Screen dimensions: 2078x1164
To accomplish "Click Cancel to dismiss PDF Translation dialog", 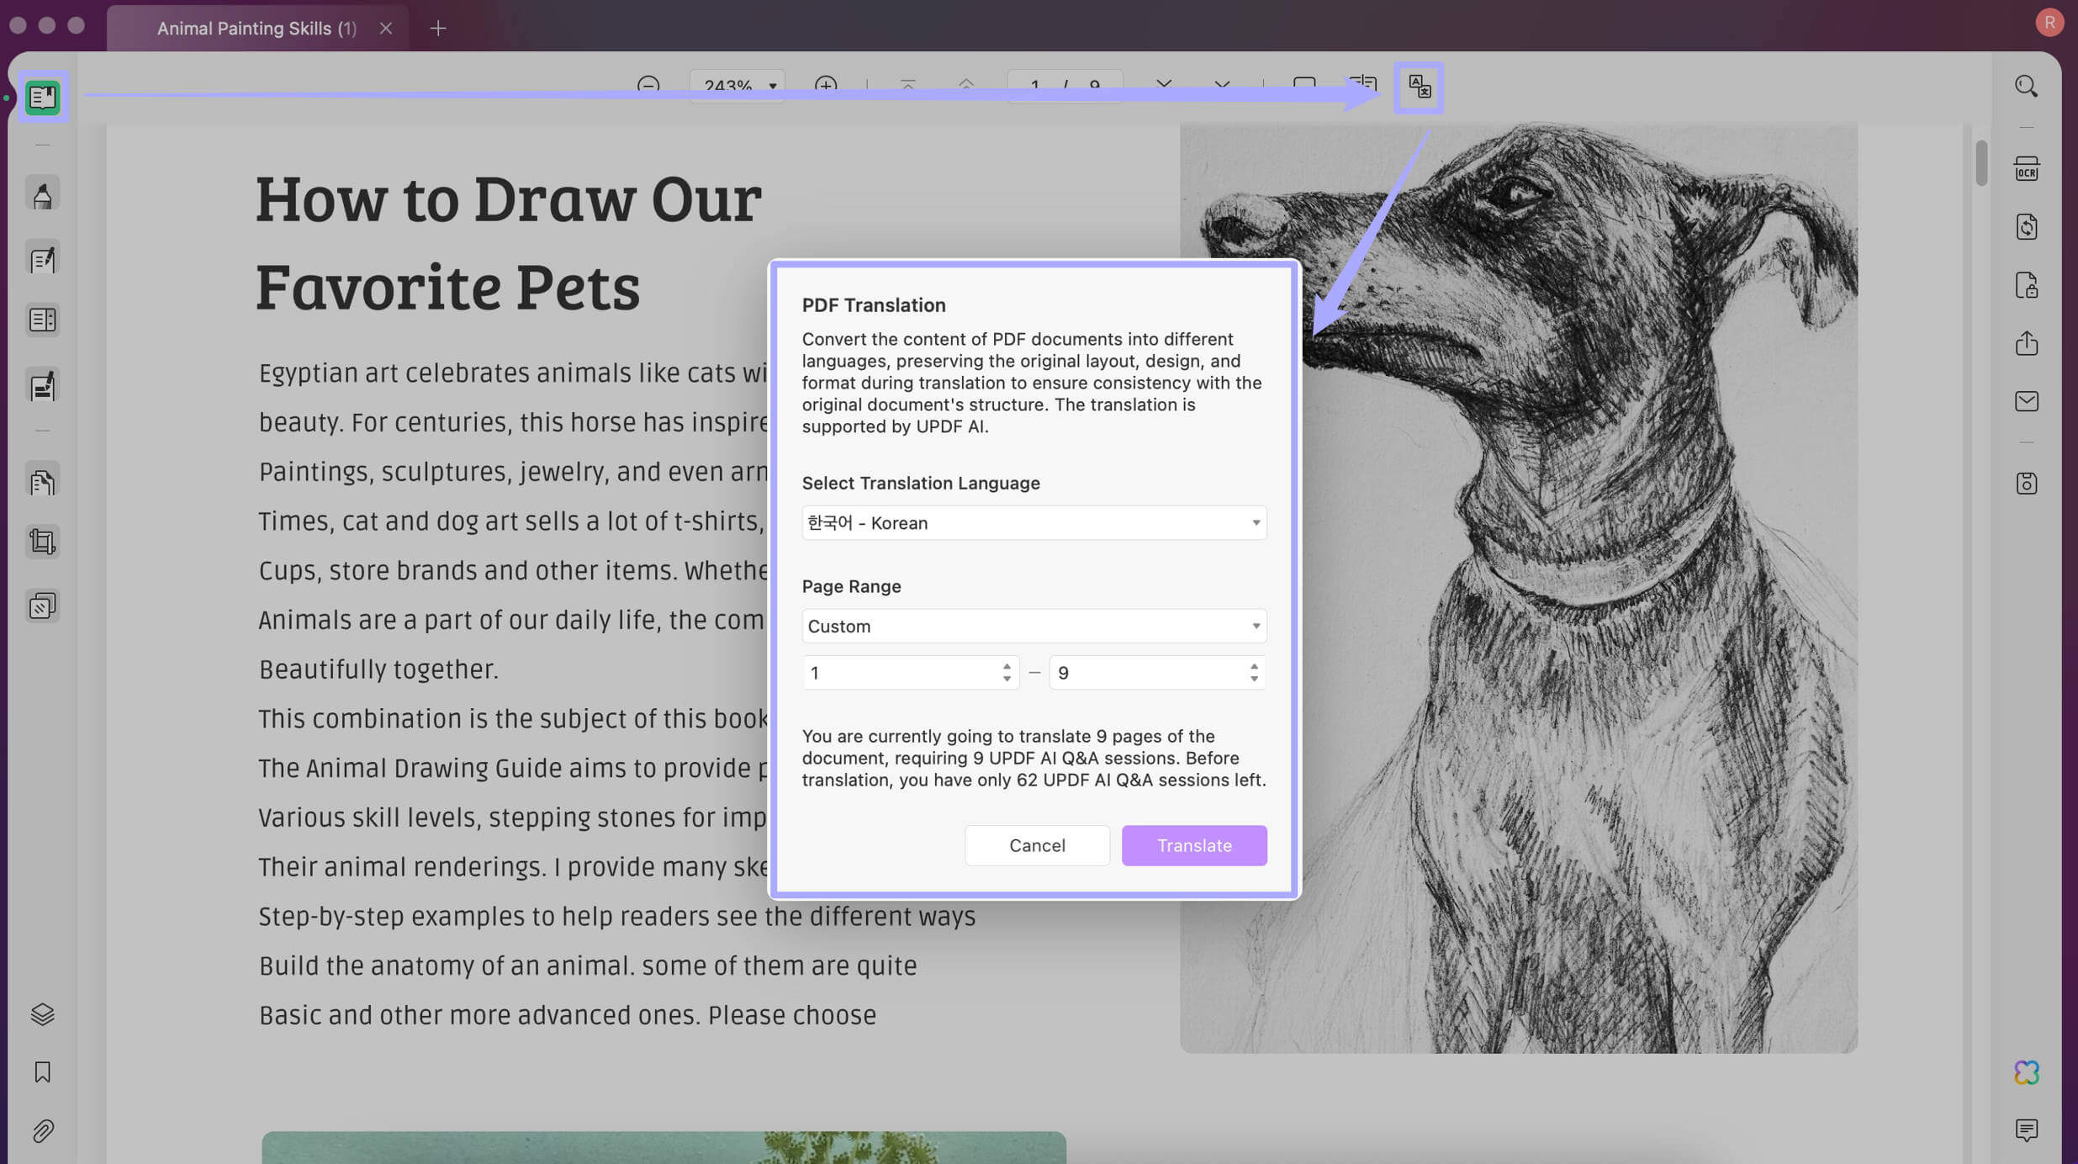I will point(1038,846).
